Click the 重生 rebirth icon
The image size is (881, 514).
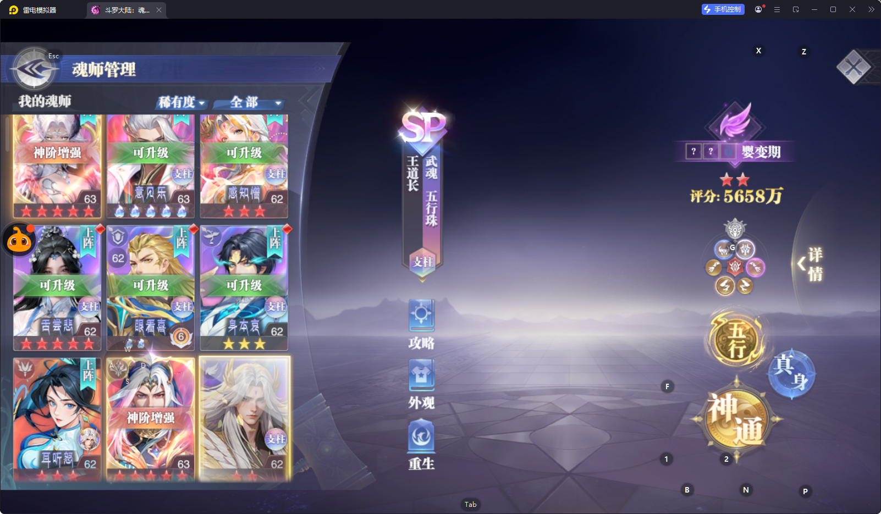[x=422, y=445]
